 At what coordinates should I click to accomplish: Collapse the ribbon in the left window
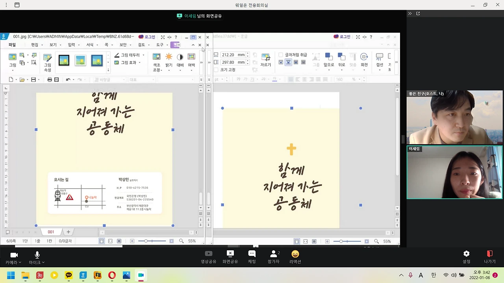(x=193, y=45)
